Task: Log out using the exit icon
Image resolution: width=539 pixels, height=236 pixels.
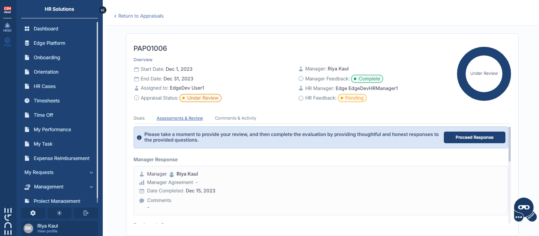Action: pos(86,213)
